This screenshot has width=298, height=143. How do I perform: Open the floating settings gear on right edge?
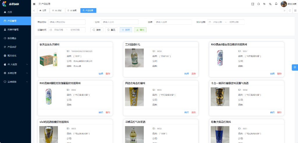pyautogui.click(x=295, y=67)
